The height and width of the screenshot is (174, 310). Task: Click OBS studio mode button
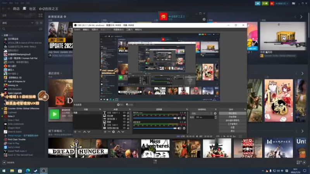232,124
